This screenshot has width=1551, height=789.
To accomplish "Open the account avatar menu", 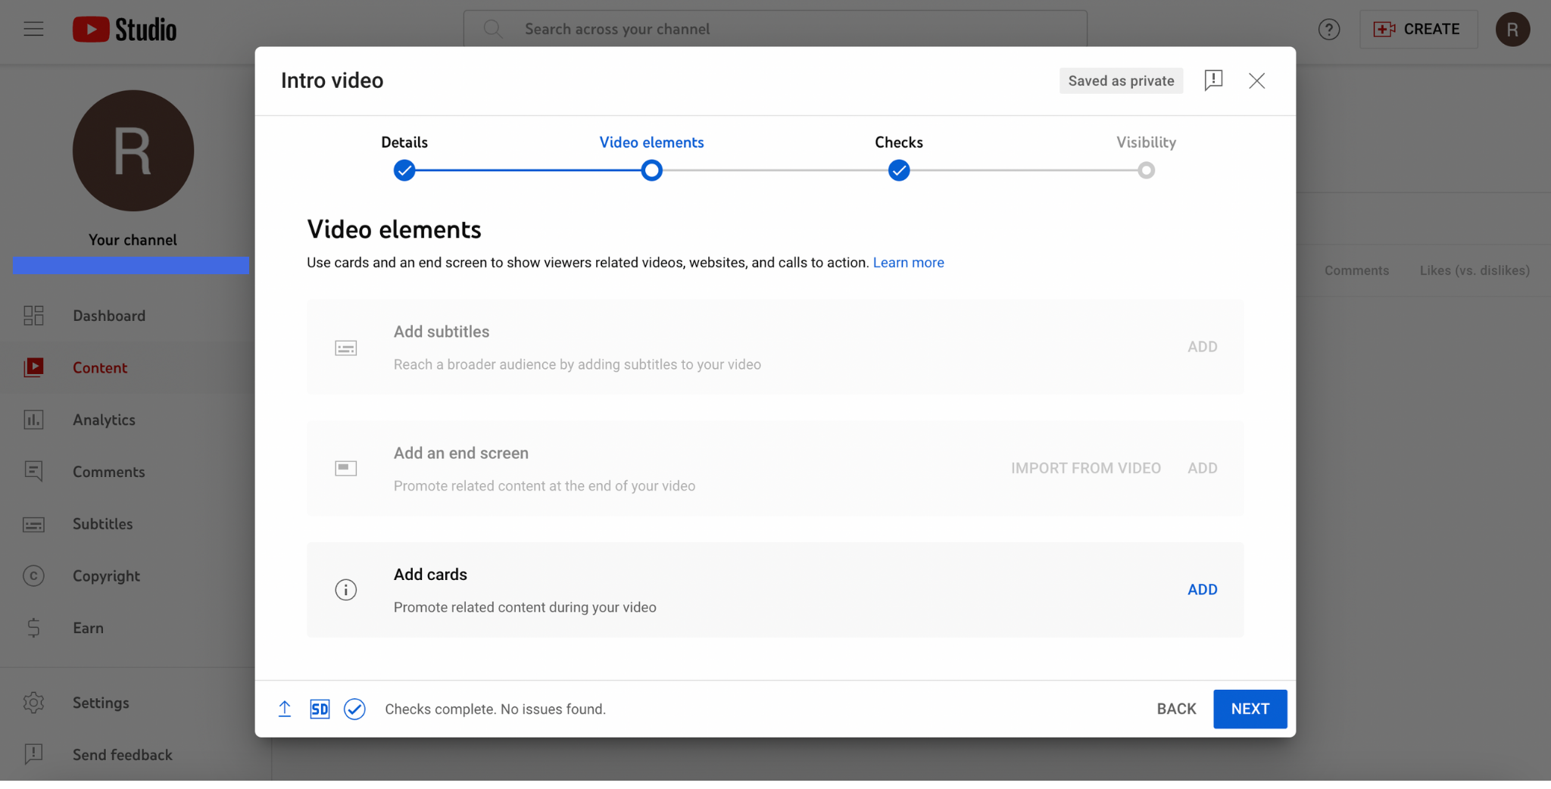I will 1512,30.
